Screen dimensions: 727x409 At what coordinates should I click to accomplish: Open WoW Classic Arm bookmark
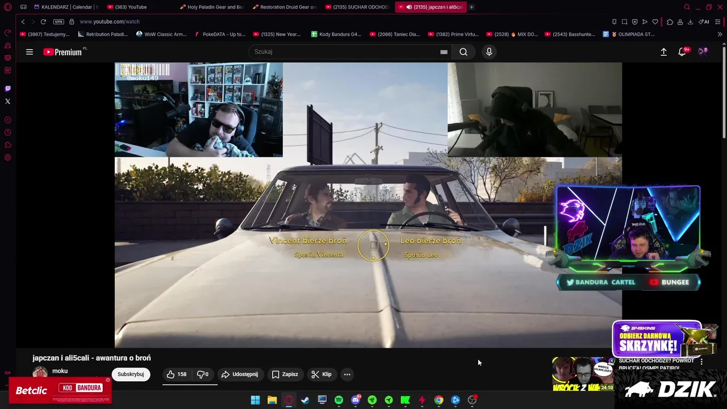point(161,34)
